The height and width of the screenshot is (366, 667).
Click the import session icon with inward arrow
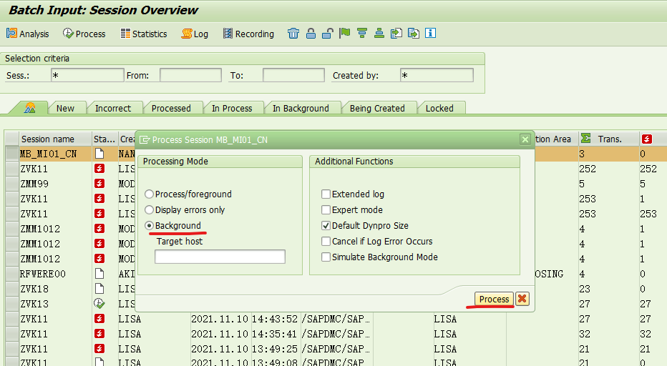(396, 33)
